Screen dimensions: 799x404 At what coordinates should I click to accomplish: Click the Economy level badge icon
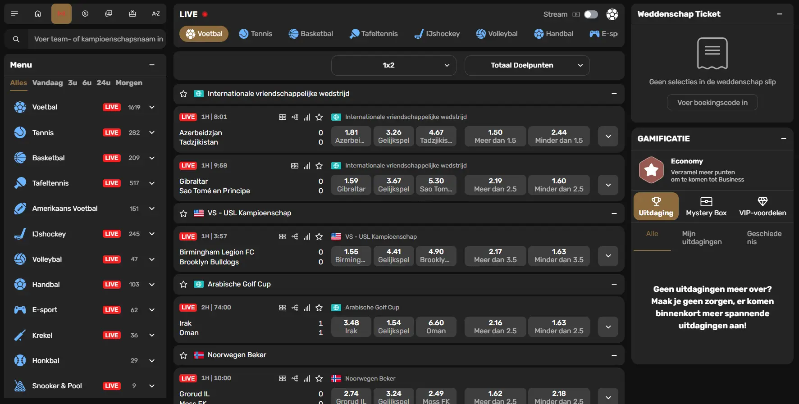point(651,170)
